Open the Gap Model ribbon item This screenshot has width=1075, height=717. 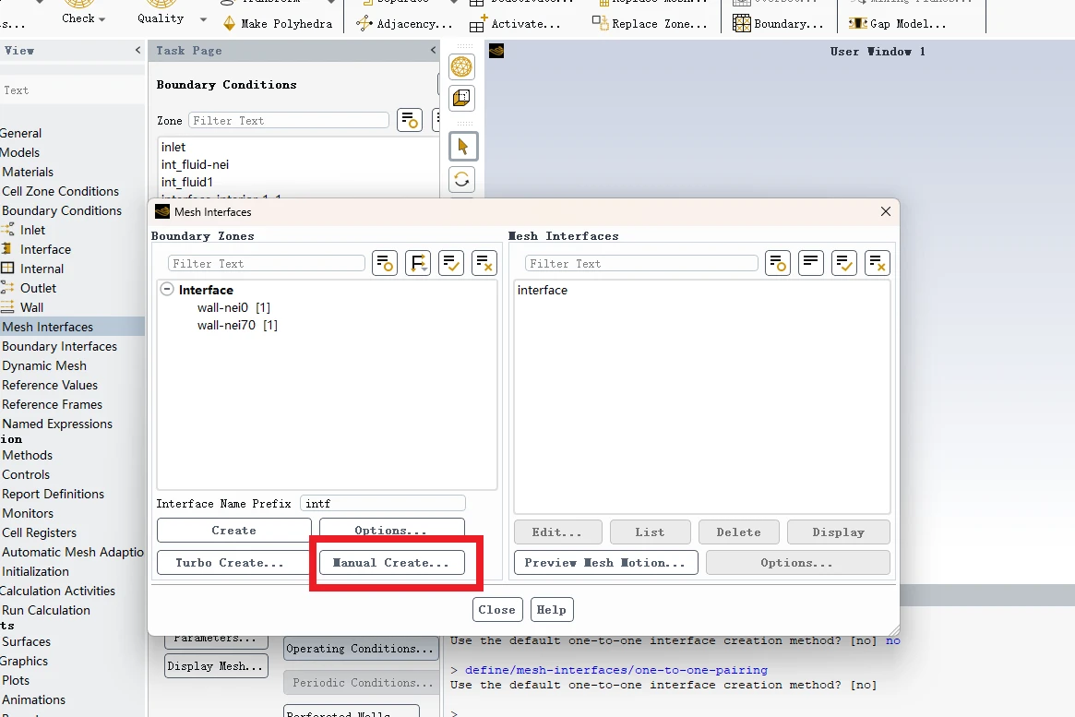coord(898,24)
